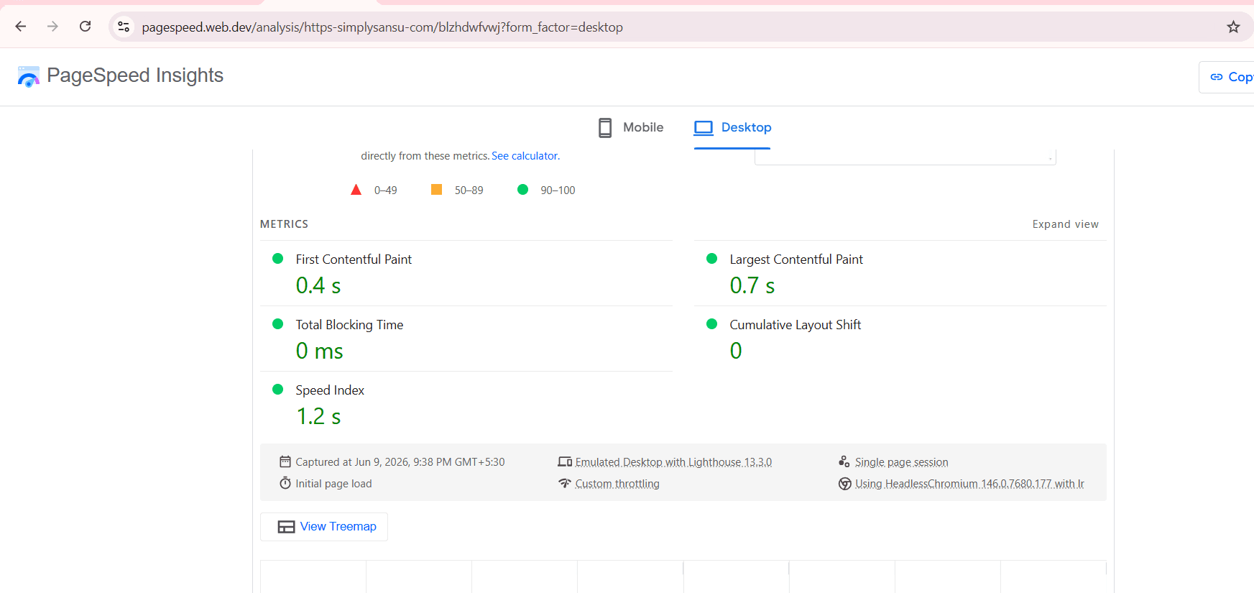This screenshot has height=593, width=1254.
Task: Click the Speed Index label
Action: (x=330, y=390)
